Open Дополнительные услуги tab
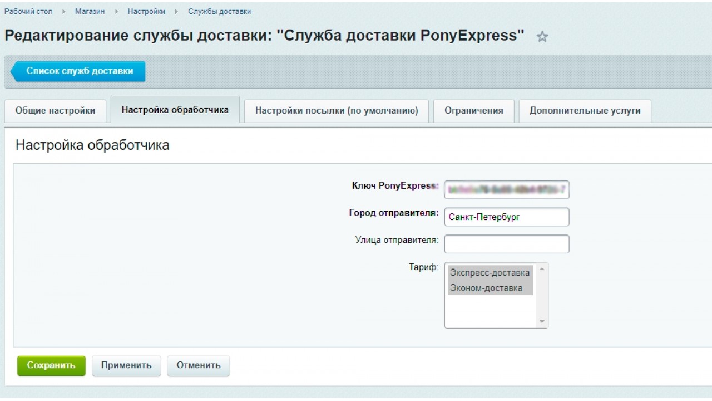 pos(585,110)
